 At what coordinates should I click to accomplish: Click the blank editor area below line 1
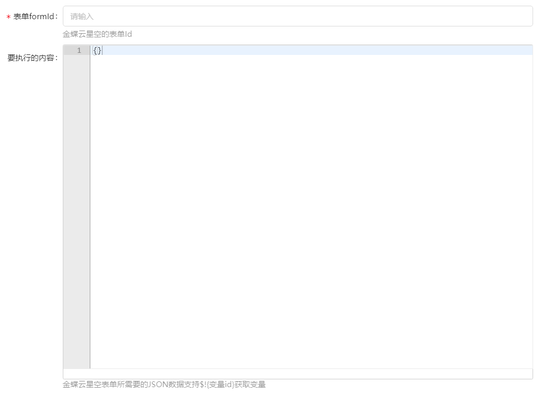[260, 207]
